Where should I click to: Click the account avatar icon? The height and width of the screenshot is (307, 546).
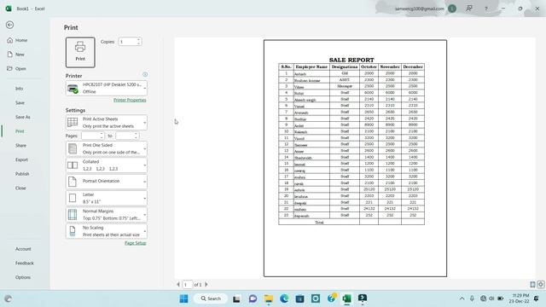pos(452,9)
